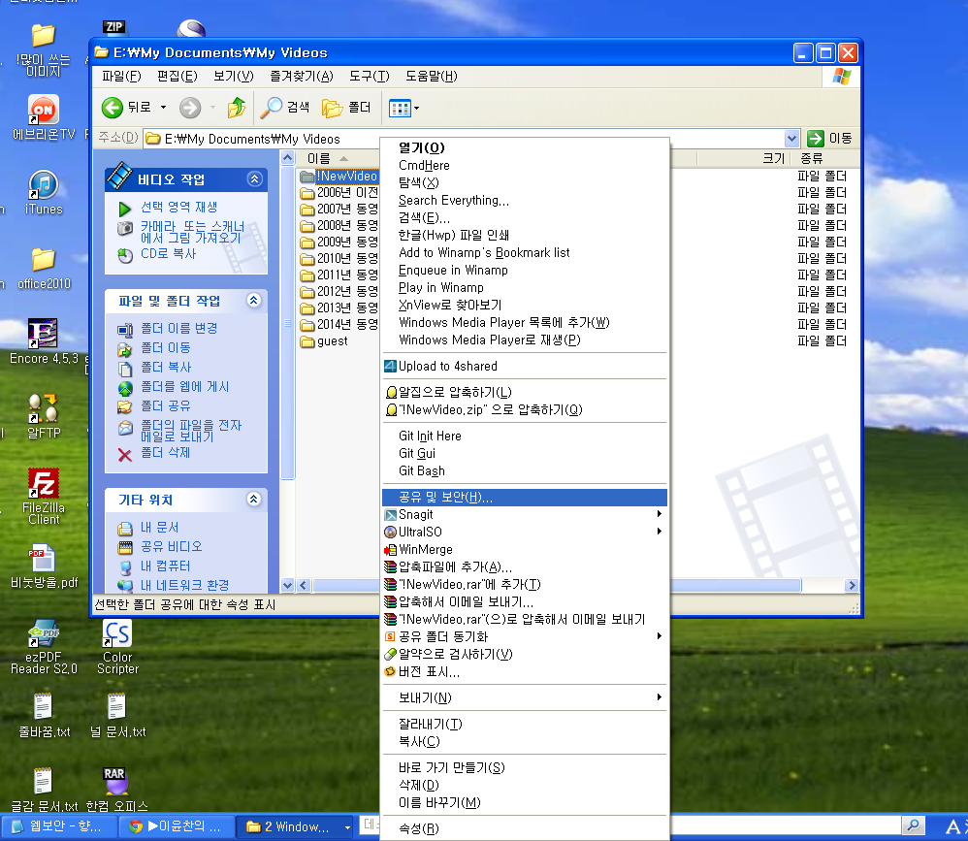
Task: Open 알FTP desktop icon
Action: pyautogui.click(x=44, y=416)
